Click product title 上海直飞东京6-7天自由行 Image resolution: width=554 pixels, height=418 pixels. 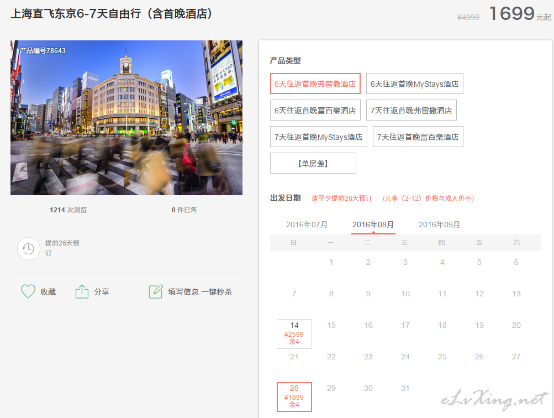(x=112, y=13)
